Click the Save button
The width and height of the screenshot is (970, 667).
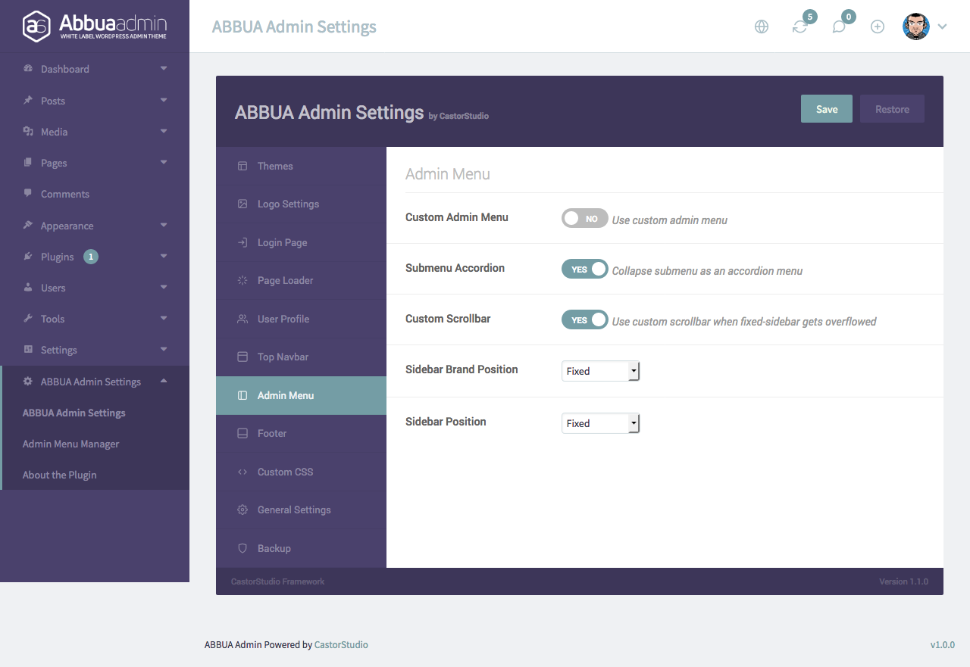click(827, 109)
